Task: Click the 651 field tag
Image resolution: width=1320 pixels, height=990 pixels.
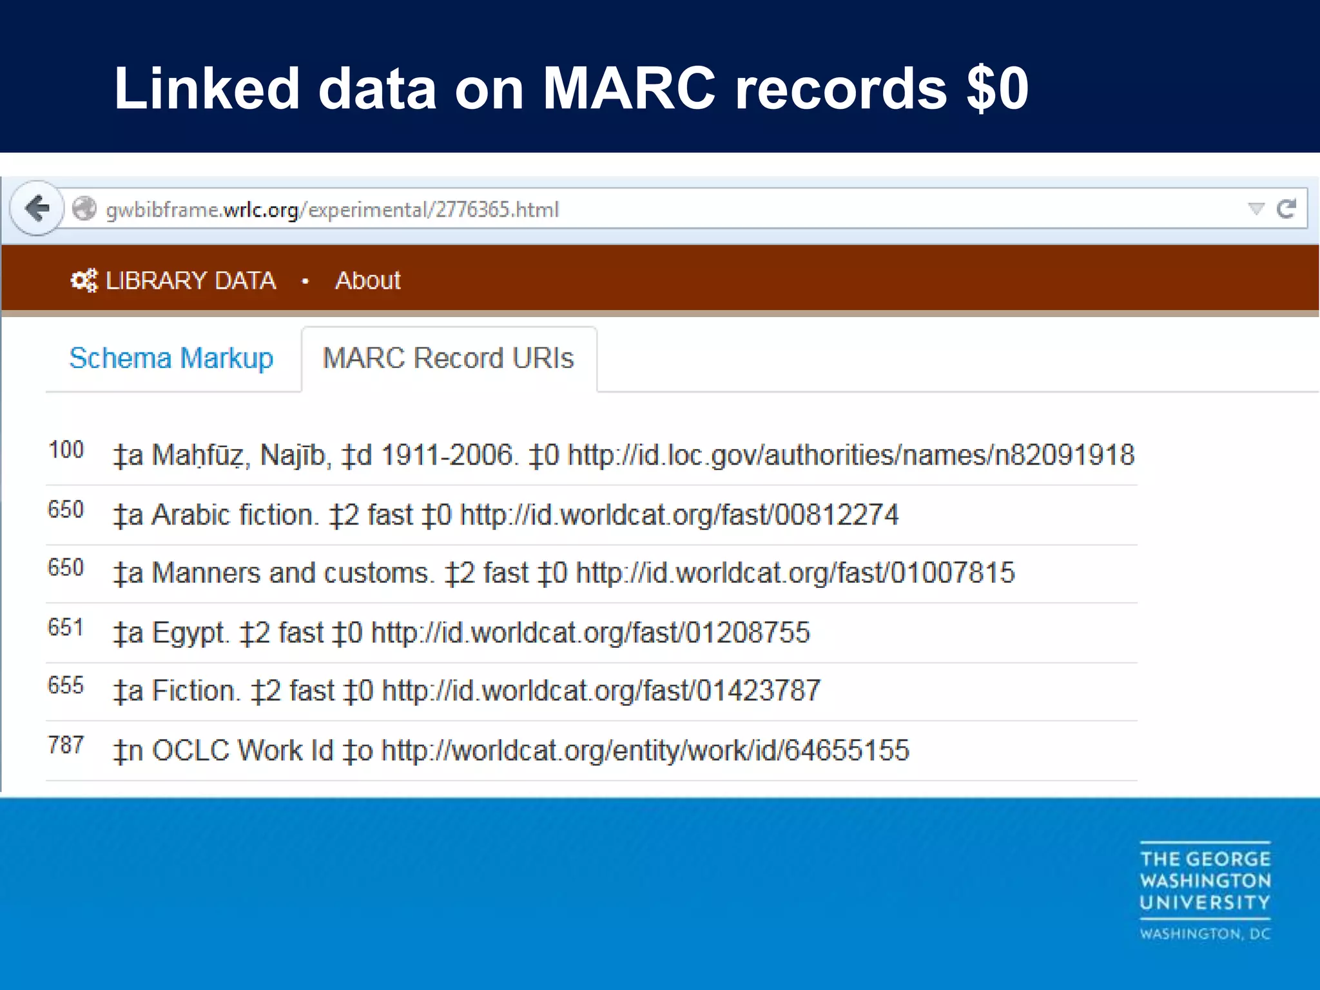Action: coord(66,627)
